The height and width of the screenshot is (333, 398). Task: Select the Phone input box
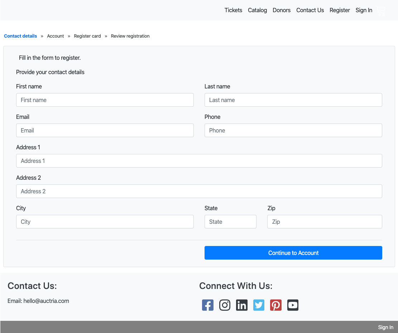click(x=293, y=130)
